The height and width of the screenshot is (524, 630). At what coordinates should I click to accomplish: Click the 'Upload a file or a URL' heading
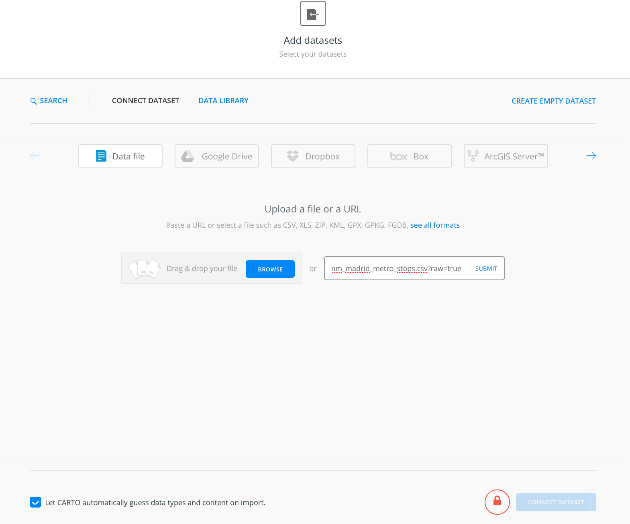click(313, 209)
